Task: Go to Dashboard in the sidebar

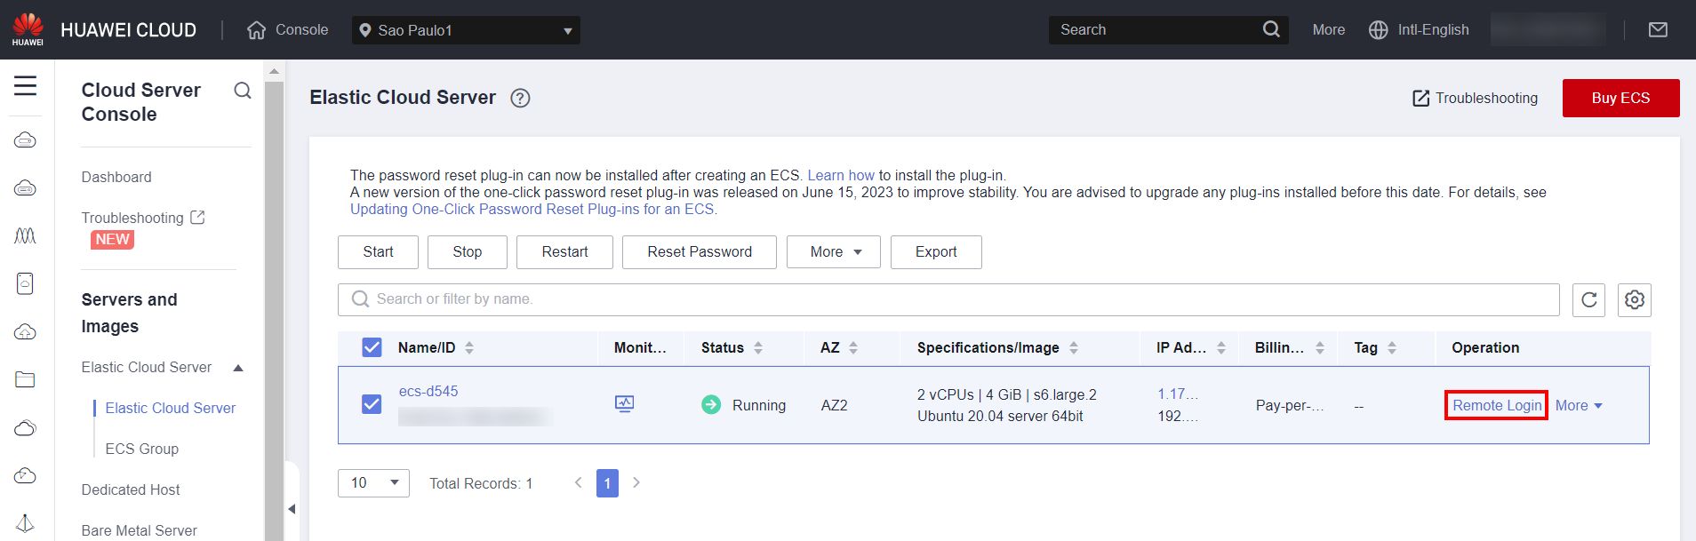Action: 116,177
